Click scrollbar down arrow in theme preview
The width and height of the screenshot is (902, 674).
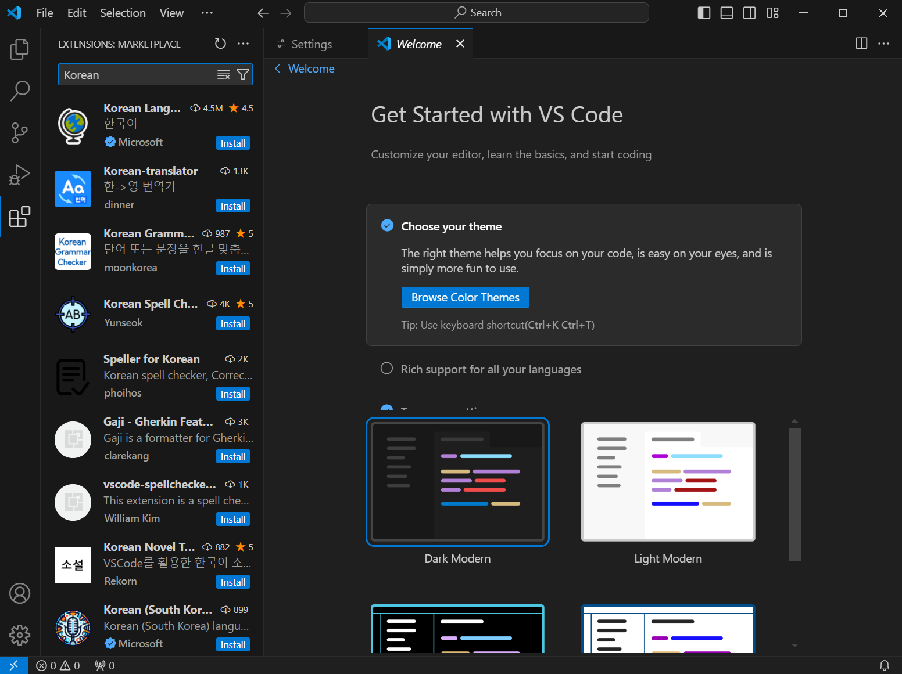794,646
